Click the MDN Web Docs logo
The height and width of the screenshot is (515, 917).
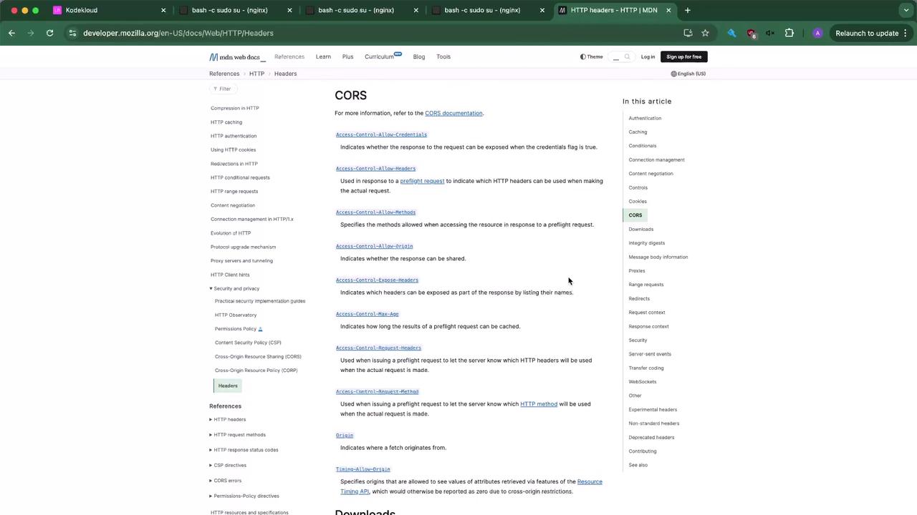[x=237, y=57]
